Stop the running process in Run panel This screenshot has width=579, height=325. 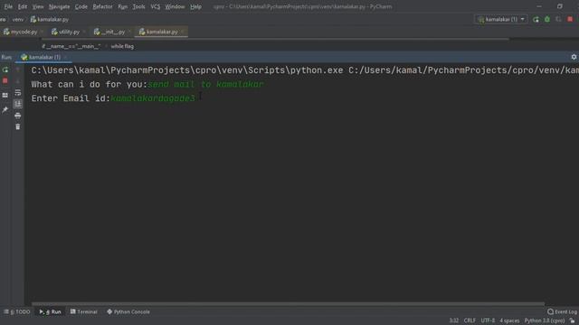tap(5, 80)
